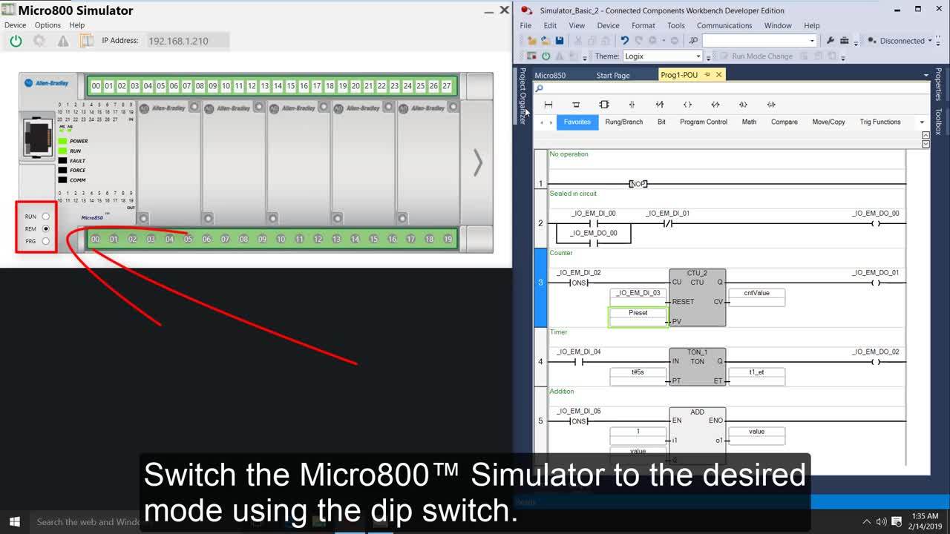Click the Undo arrow in Workbench toolbar

[x=624, y=41]
